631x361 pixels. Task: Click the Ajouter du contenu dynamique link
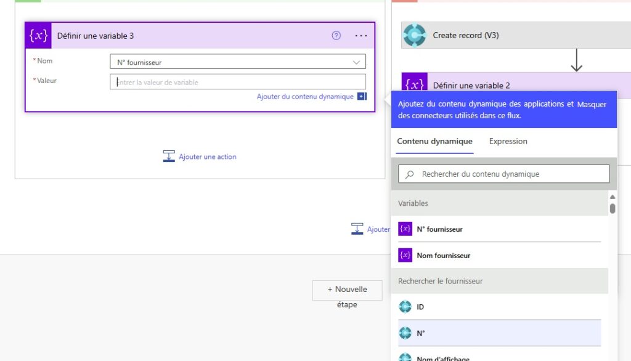[x=305, y=97]
